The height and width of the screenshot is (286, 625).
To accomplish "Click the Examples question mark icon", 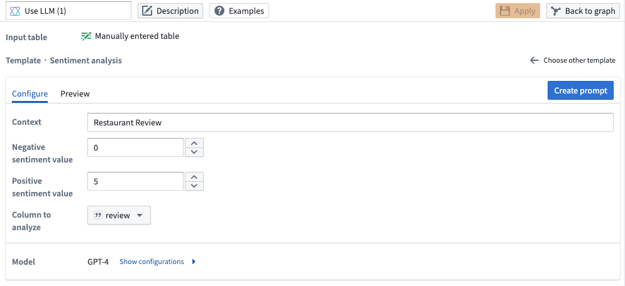I will tap(219, 11).
